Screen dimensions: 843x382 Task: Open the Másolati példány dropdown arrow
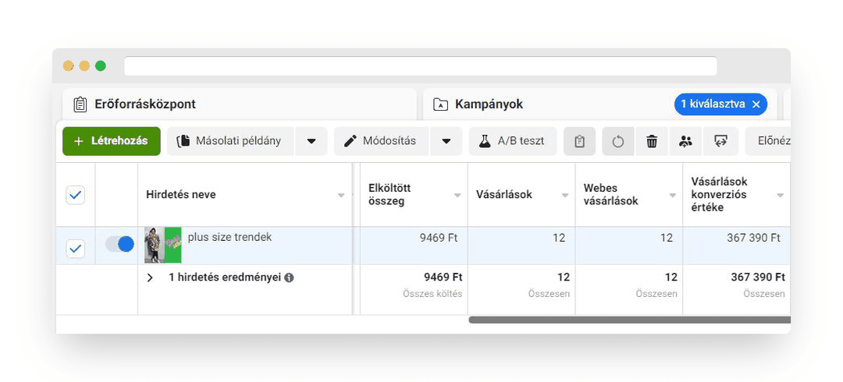[x=311, y=141]
